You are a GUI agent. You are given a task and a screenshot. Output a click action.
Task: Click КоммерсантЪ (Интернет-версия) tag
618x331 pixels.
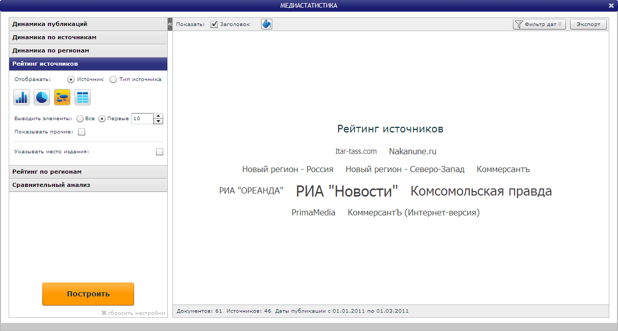point(414,213)
